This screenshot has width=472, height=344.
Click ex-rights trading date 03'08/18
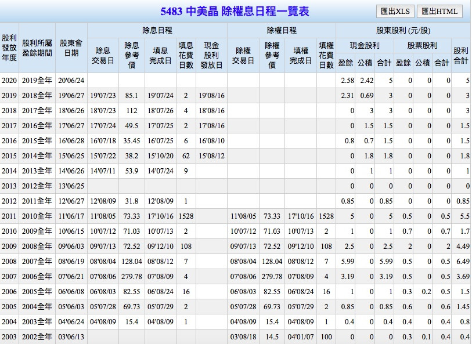[x=243, y=336]
